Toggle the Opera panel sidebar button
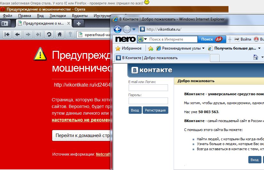264x170 pixels. [5, 24]
